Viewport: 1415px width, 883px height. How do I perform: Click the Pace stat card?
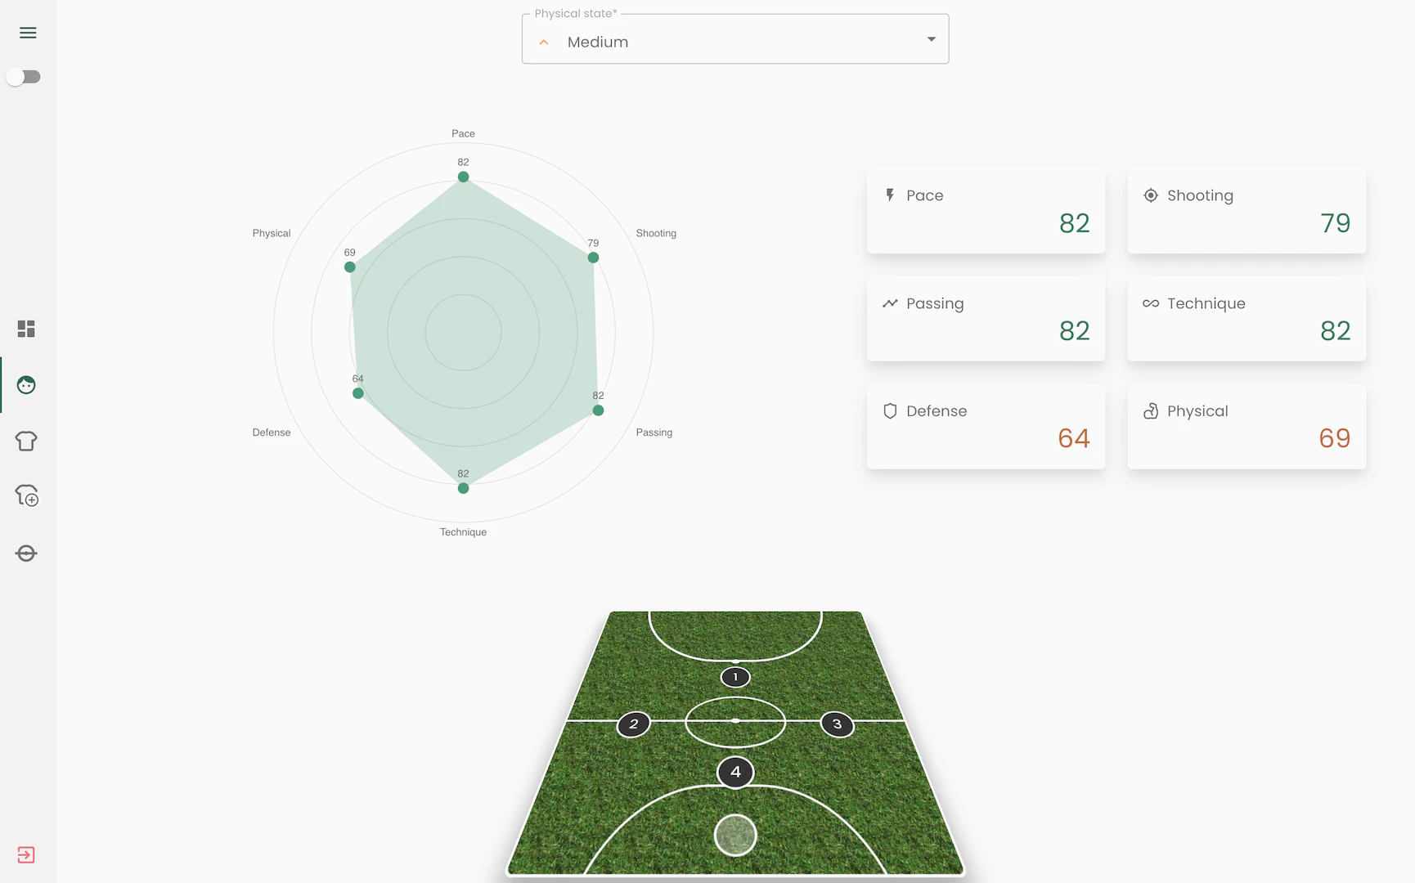tap(986, 211)
